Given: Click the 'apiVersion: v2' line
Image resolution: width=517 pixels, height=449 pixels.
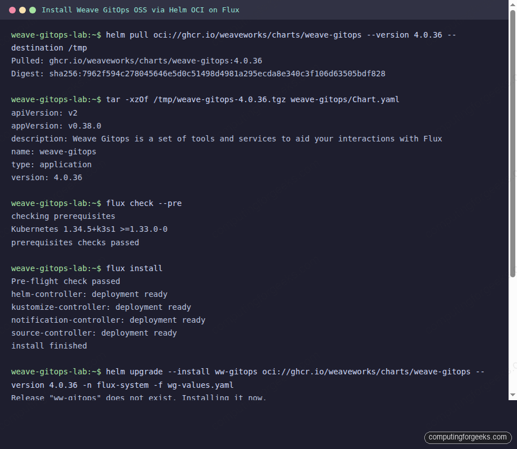Looking at the screenshot, I should (44, 113).
